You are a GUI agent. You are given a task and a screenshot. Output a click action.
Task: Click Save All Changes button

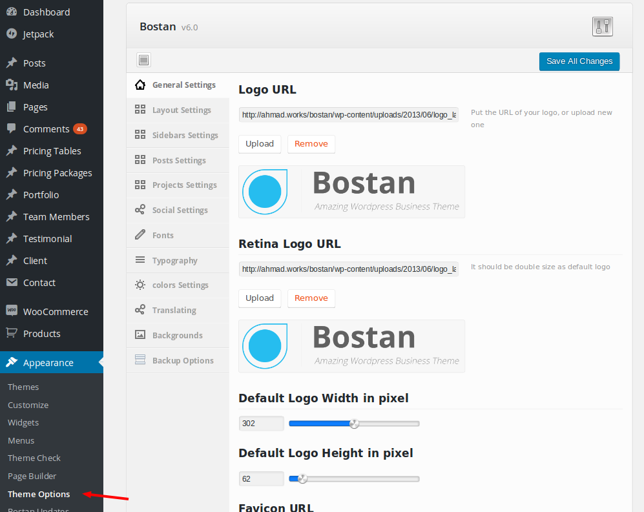pyautogui.click(x=579, y=61)
